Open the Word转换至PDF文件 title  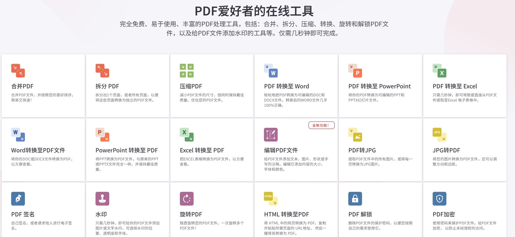(38, 150)
